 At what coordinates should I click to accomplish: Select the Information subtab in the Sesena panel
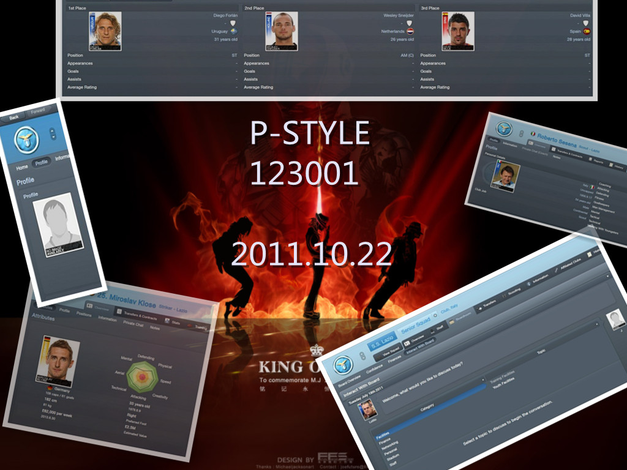pyautogui.click(x=510, y=144)
